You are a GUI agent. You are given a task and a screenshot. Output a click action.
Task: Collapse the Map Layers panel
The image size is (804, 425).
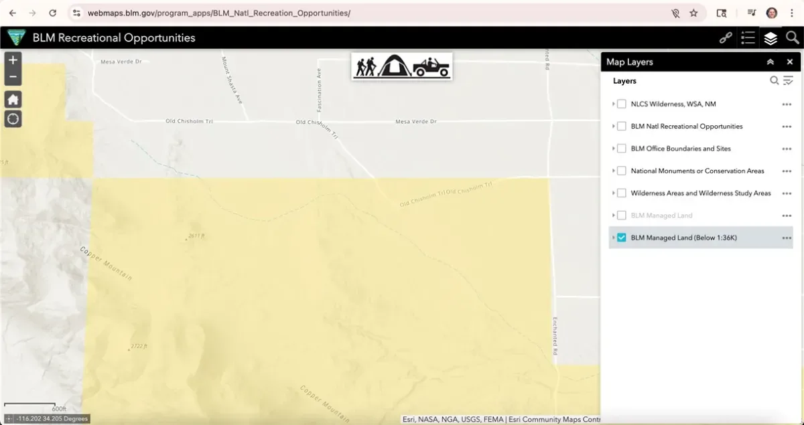click(x=770, y=62)
